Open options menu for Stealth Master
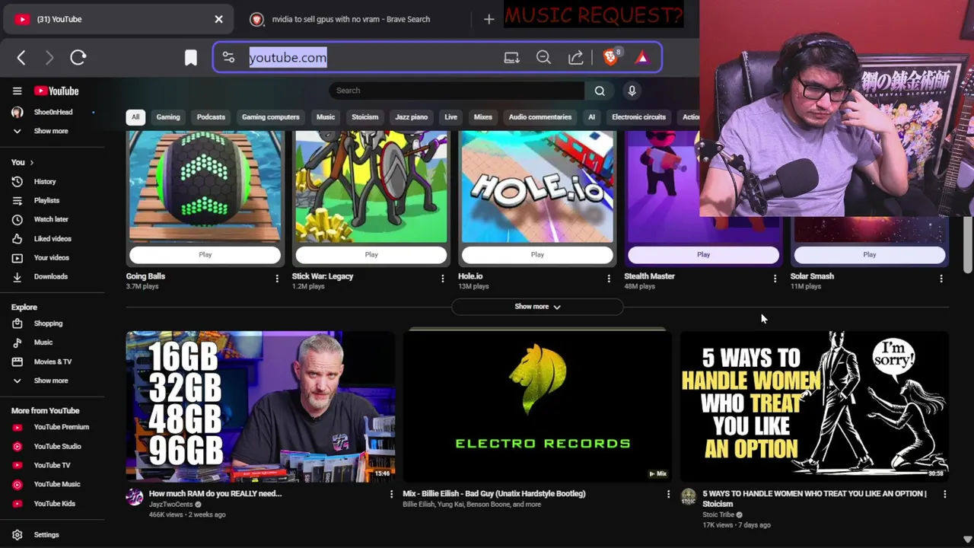The height and width of the screenshot is (548, 974). pos(775,279)
